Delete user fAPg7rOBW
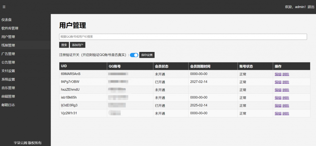The image size is (316, 146). point(285,82)
